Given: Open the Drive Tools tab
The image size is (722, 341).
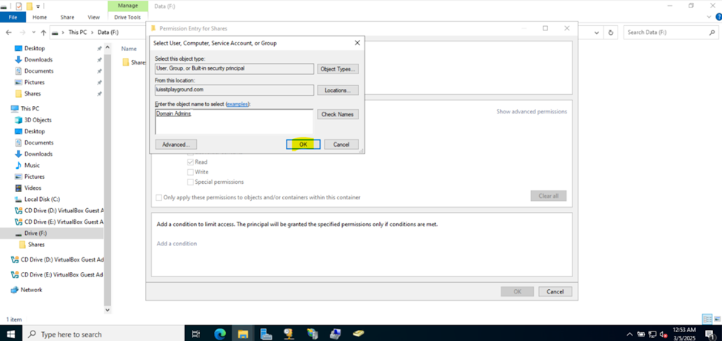Looking at the screenshot, I should (x=128, y=17).
